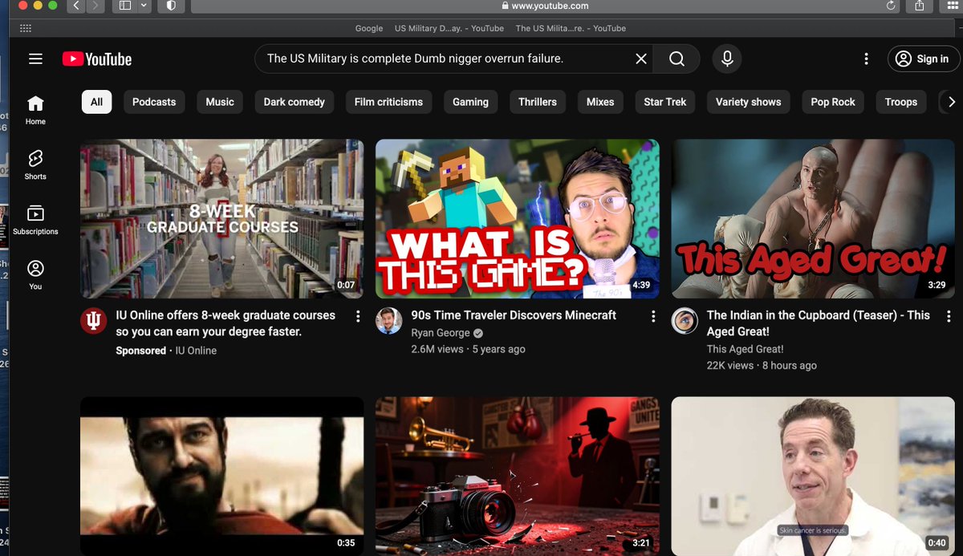
Task: Open the You section in sidebar
Action: (x=35, y=274)
